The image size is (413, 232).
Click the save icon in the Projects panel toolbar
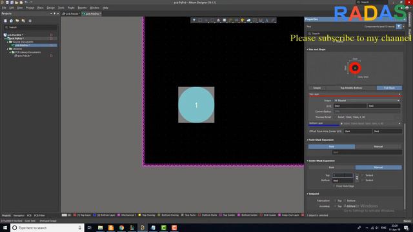point(5,21)
